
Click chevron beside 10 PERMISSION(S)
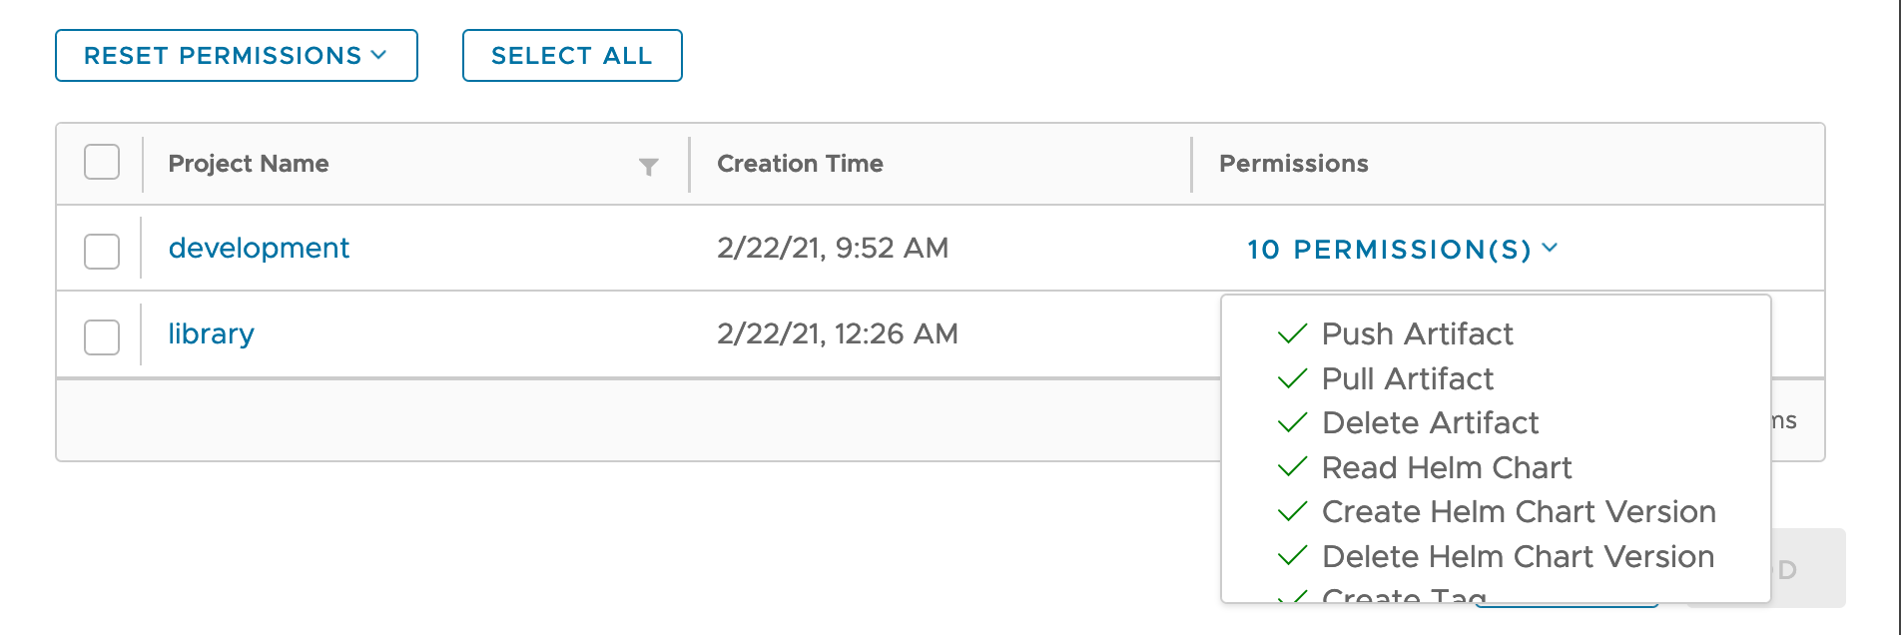[1550, 248]
